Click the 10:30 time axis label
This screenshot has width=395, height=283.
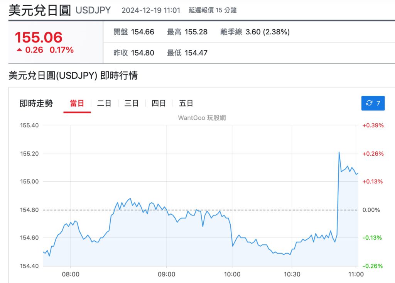(x=292, y=275)
